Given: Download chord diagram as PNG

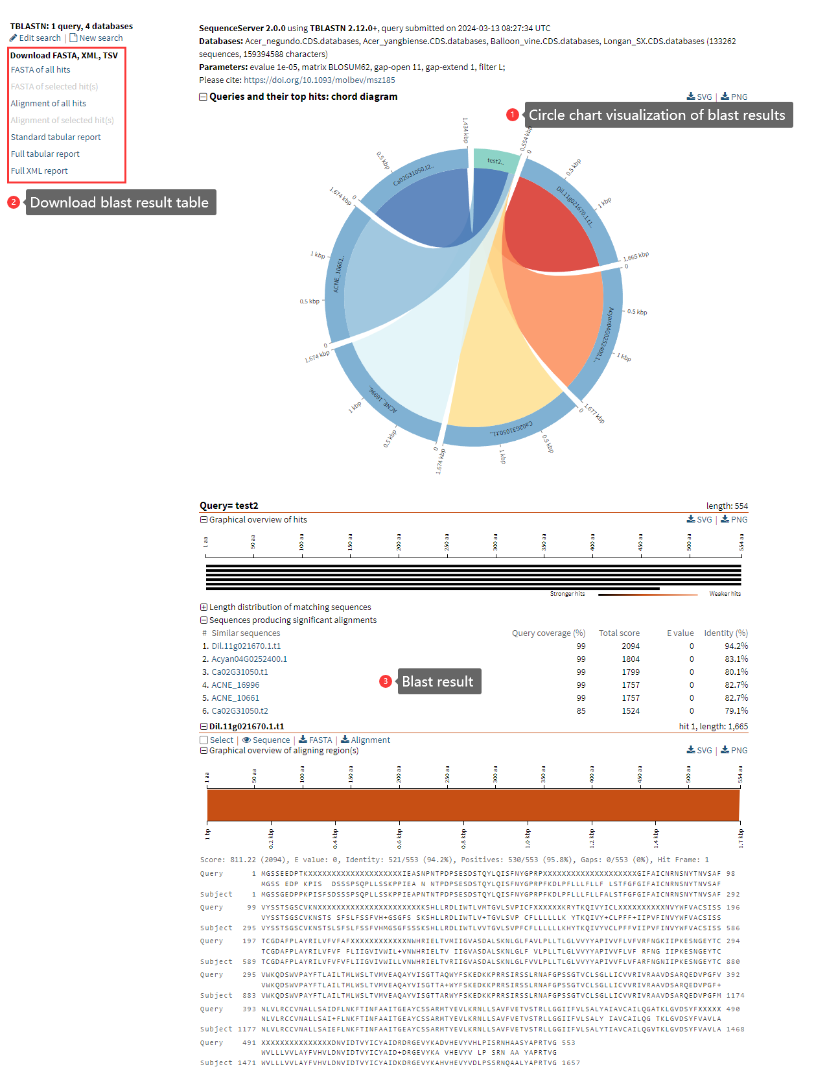Looking at the screenshot, I should pos(734,97).
